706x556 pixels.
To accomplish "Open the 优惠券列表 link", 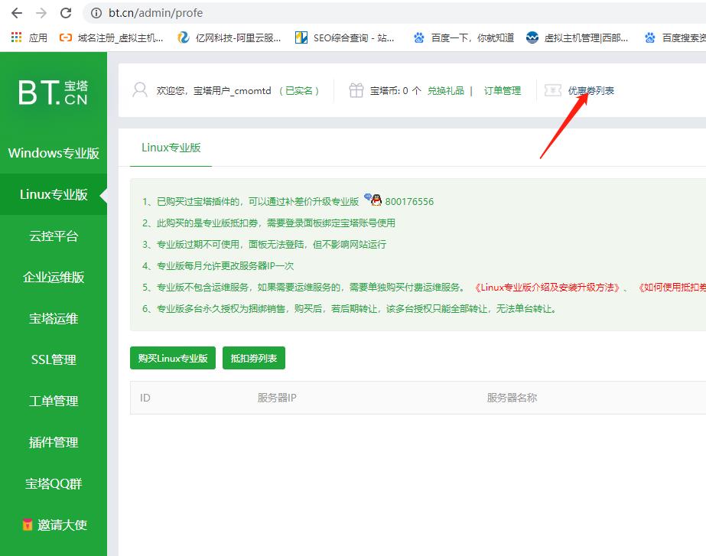I will point(591,91).
